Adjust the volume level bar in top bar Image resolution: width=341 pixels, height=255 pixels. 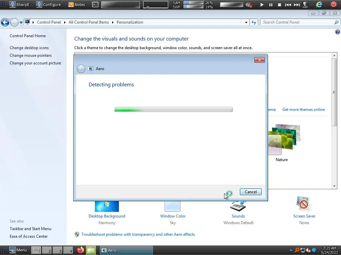coord(231,5)
